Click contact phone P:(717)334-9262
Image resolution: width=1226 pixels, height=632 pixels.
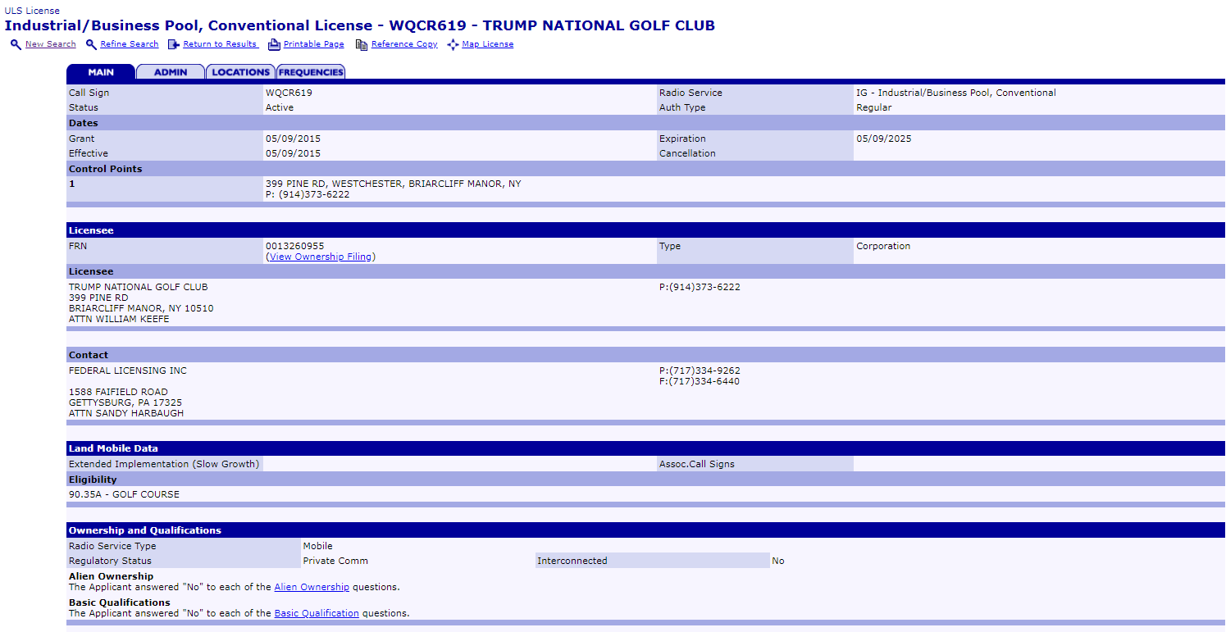point(700,371)
